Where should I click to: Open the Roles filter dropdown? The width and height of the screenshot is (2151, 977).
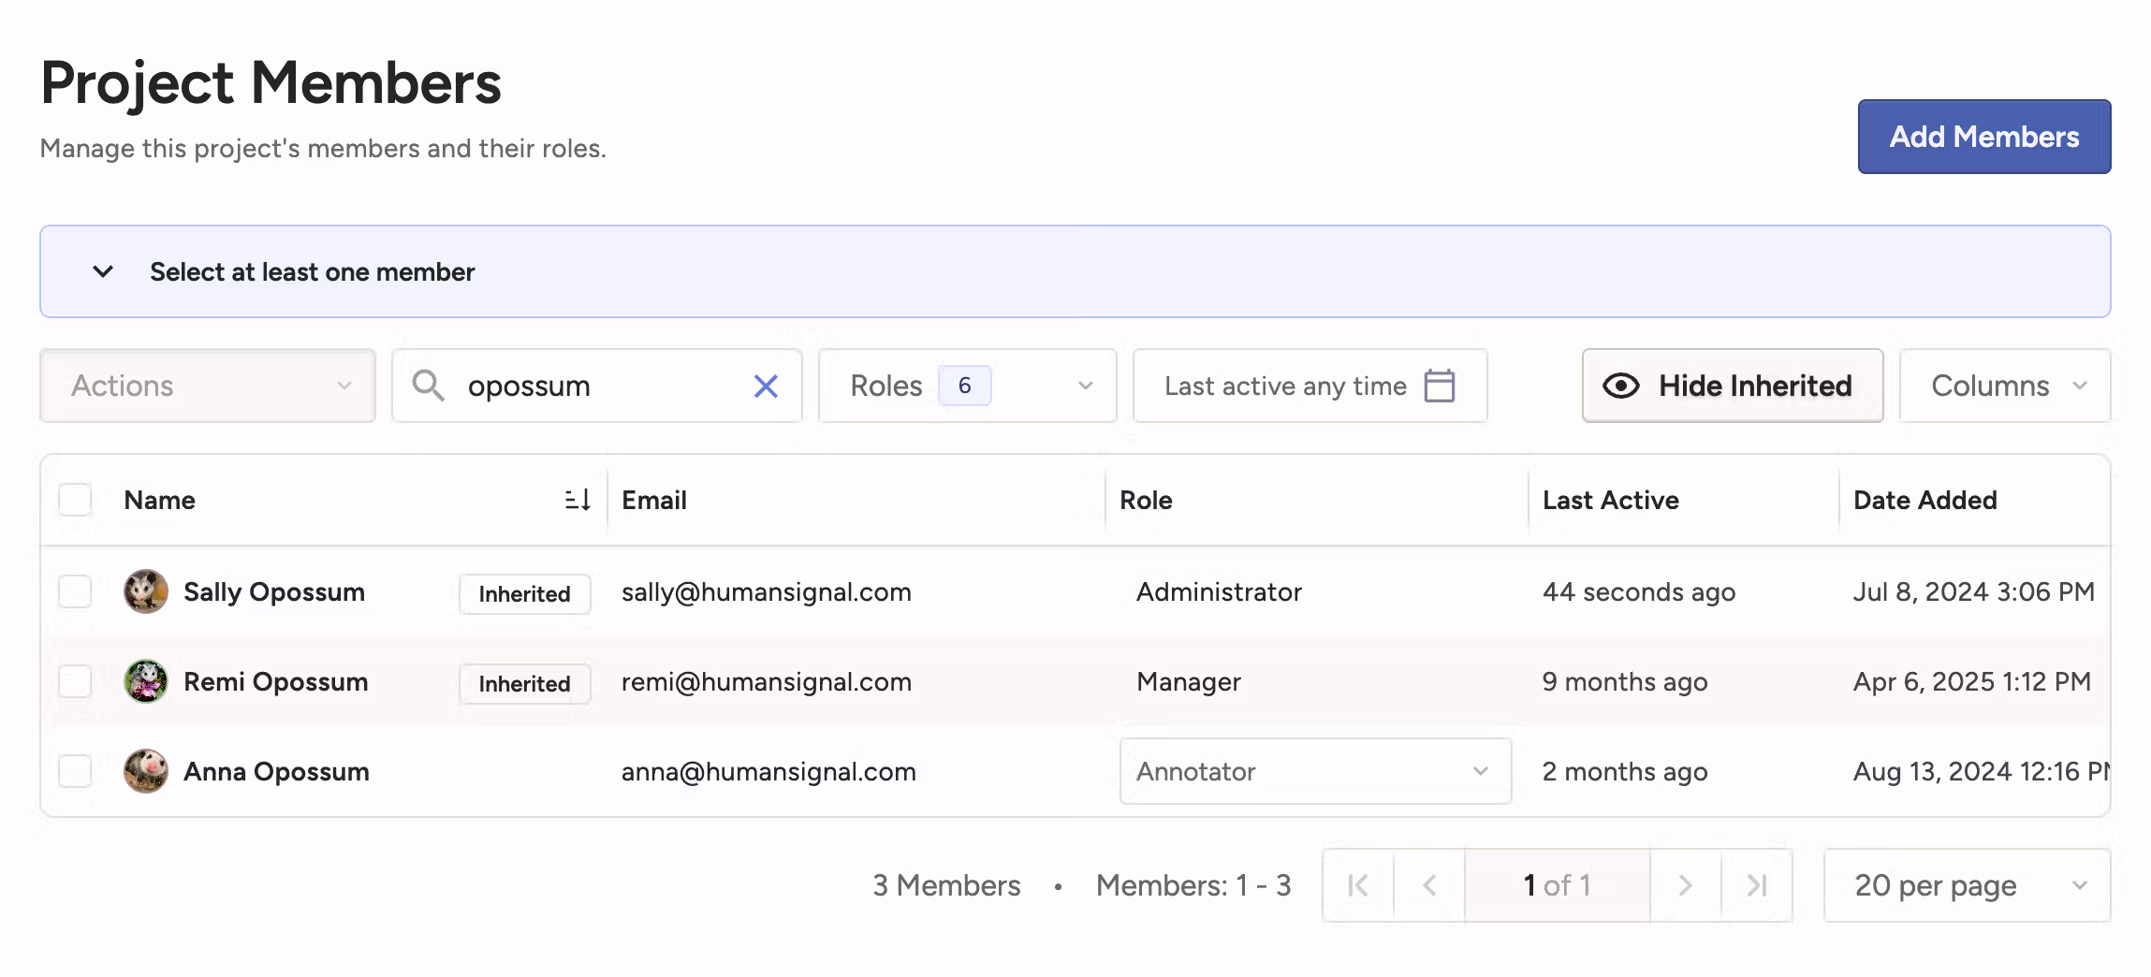point(967,386)
